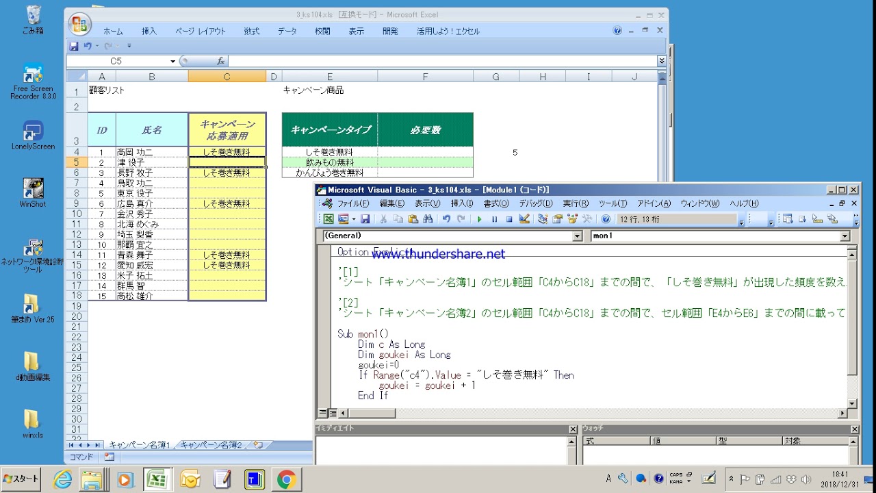This screenshot has width=876, height=493.
Task: Open the Name Box dropdown arrow
Action: click(173, 61)
